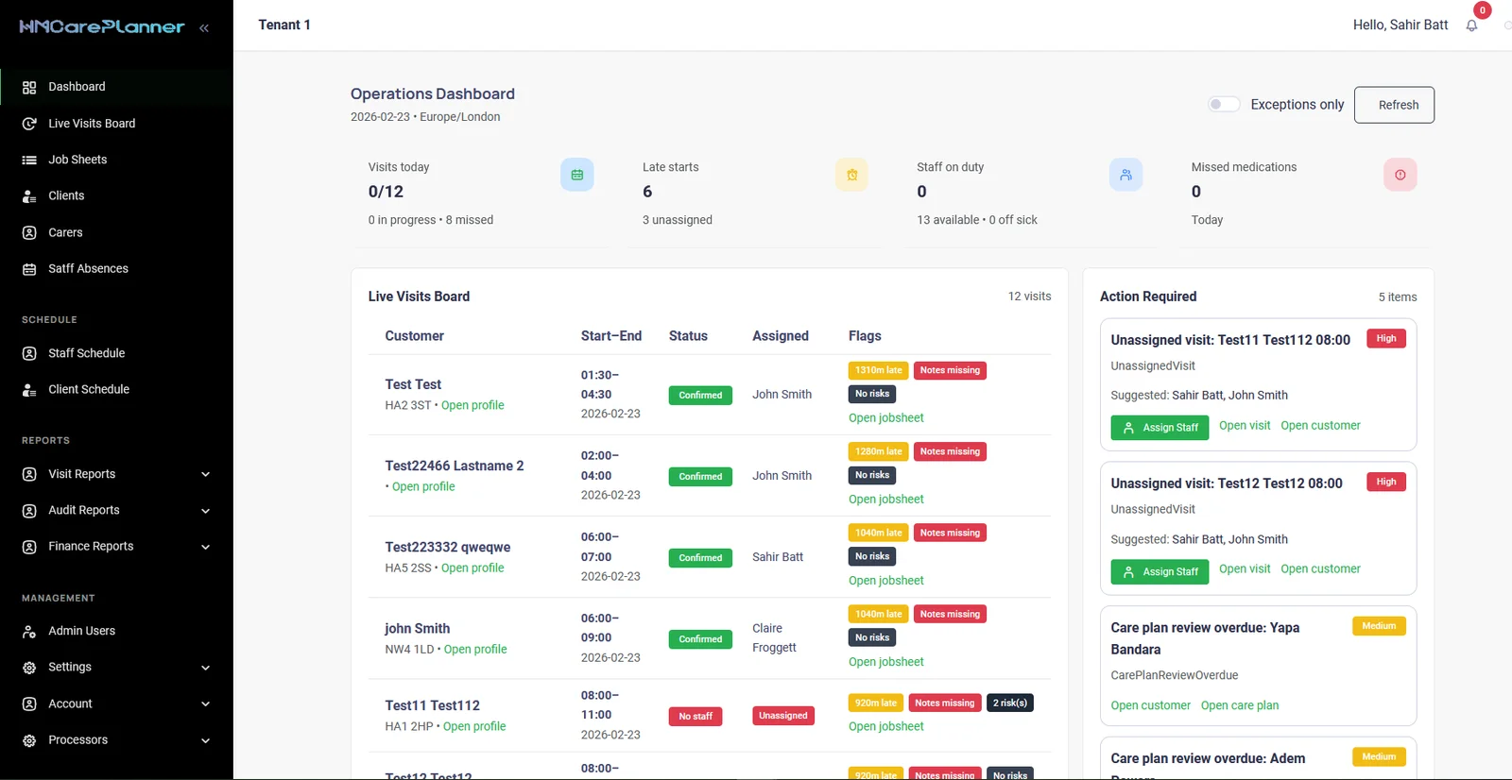Click the Job Sheets list icon
1512x780 pixels.
[x=29, y=160]
